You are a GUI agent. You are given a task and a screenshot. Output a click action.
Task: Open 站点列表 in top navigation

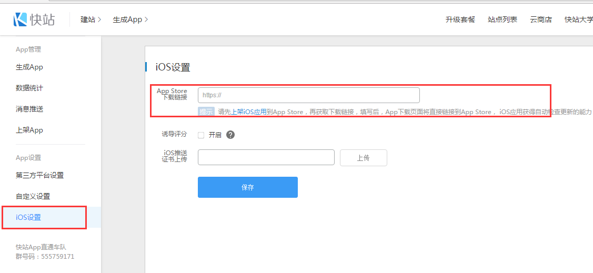[x=502, y=19]
